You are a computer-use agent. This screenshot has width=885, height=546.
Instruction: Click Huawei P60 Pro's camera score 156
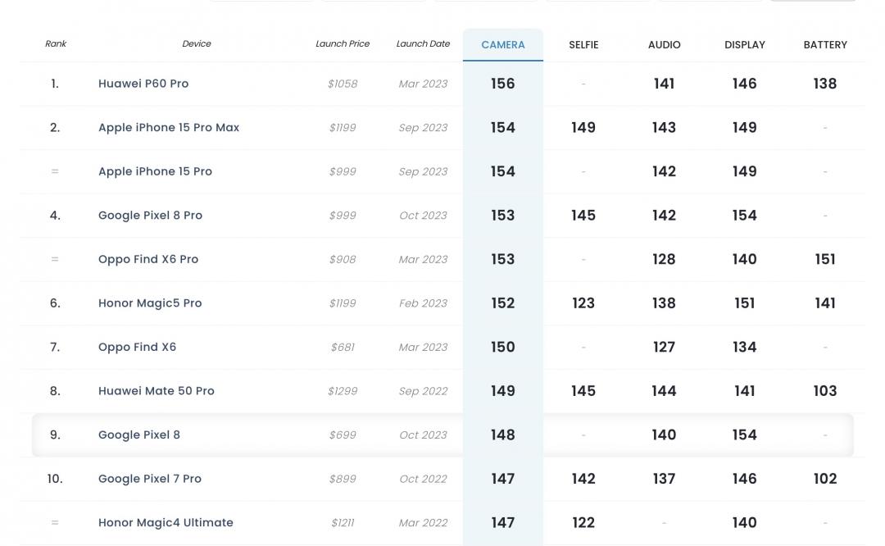click(503, 84)
